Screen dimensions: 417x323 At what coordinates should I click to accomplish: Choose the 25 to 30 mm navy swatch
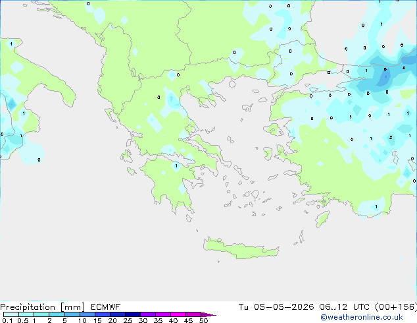point(133,314)
